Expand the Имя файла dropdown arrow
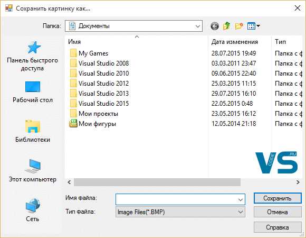 [241, 200]
